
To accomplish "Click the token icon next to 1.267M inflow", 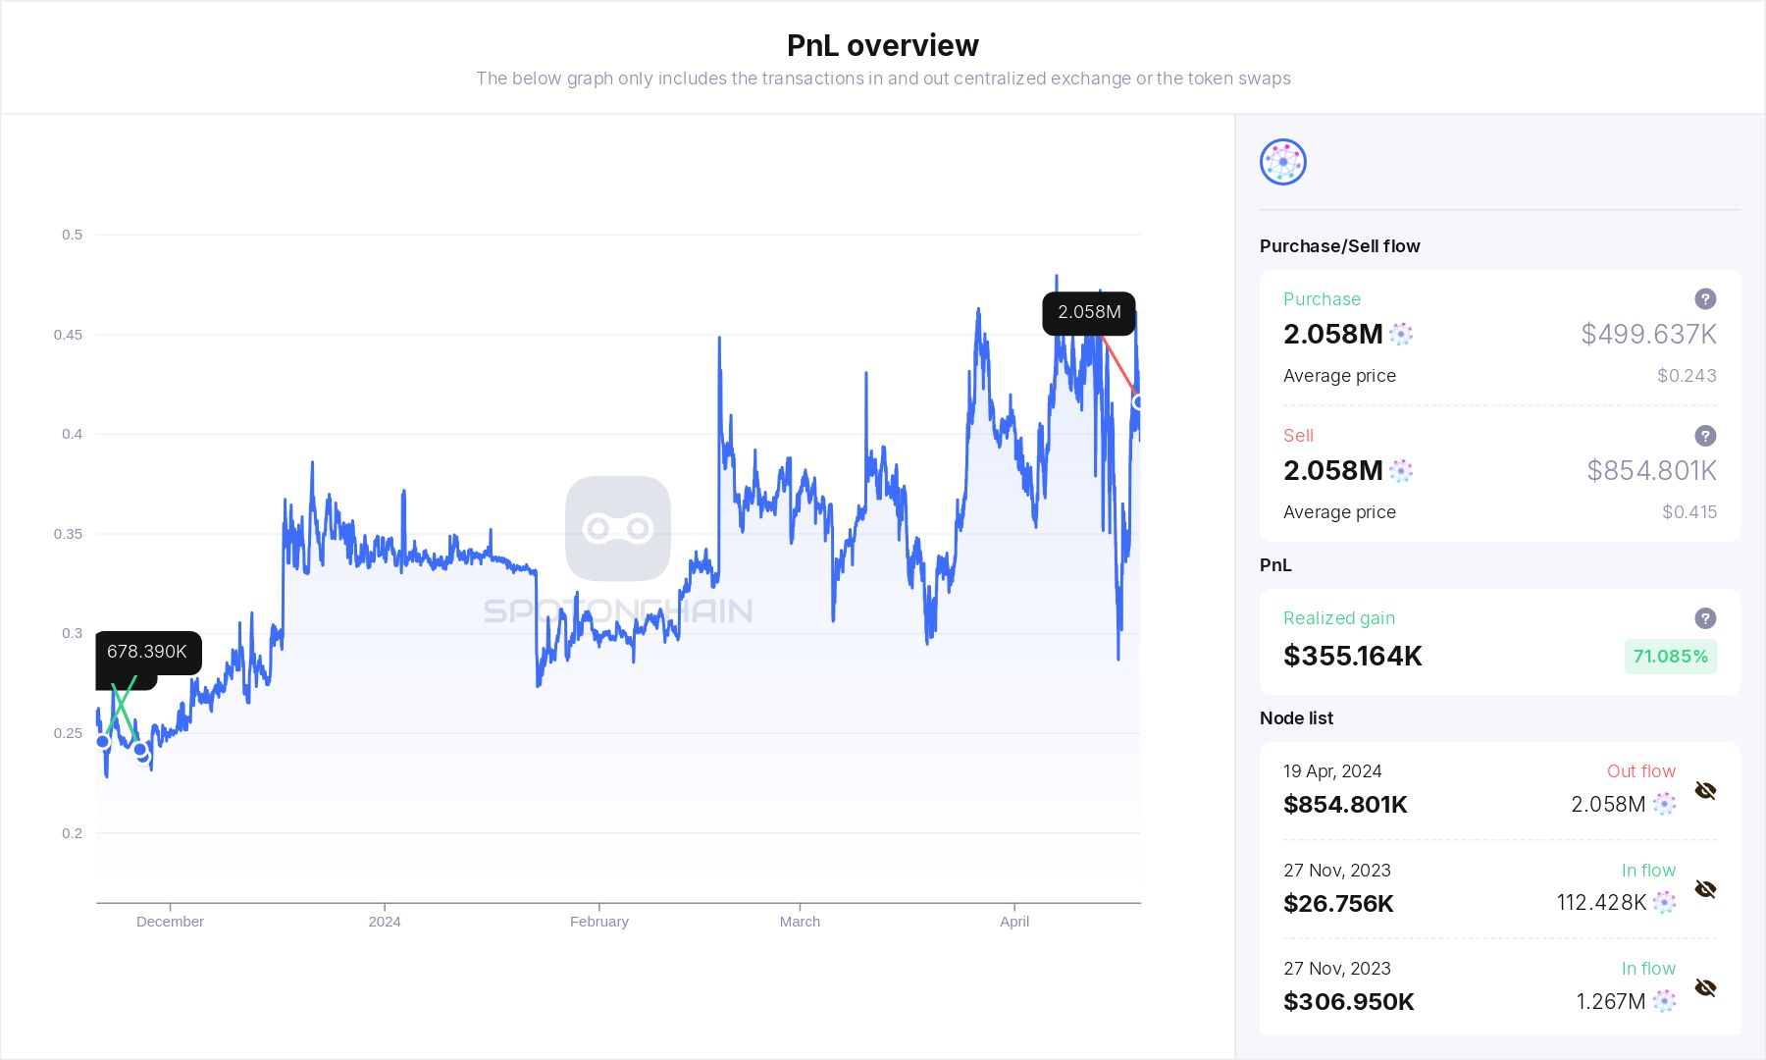I will coord(1663,1002).
